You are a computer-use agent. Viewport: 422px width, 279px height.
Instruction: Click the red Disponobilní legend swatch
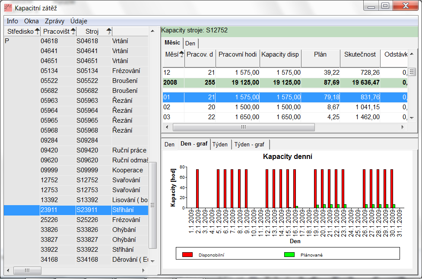(187, 254)
